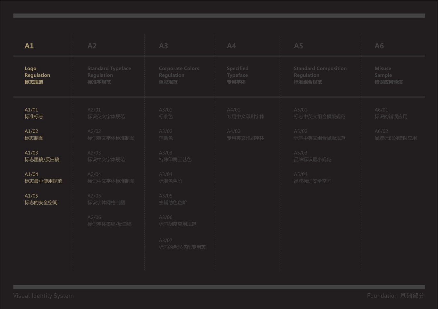
Task: Open entry A2/04 标识中文字体标准制图
Action: click(x=111, y=178)
